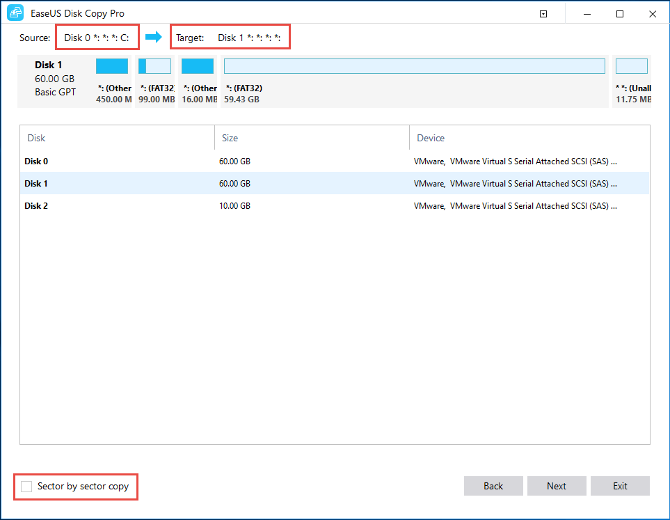
Task: Select the 11.75 GB unallocated partition block
Action: [632, 65]
